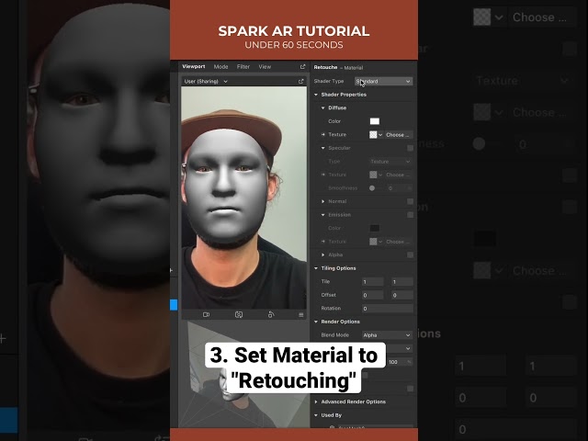
Task: Click Choose button for Specular Texture
Action: point(398,175)
